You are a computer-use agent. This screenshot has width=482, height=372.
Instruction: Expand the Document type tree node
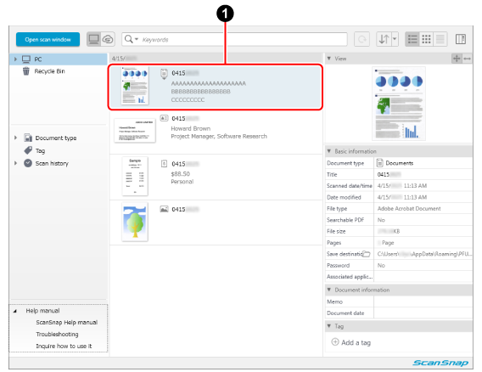(x=15, y=138)
